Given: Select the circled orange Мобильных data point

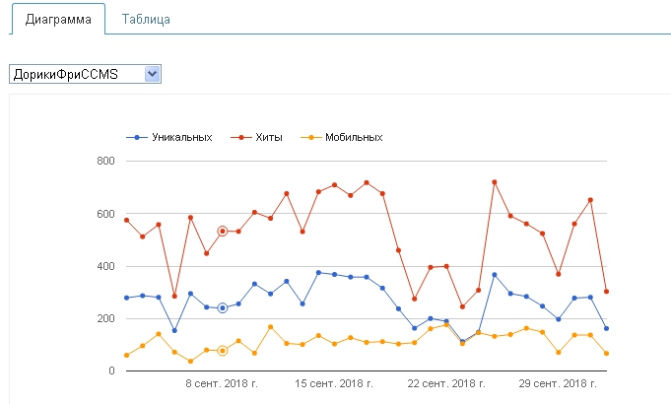Looking at the screenshot, I should 223,350.
